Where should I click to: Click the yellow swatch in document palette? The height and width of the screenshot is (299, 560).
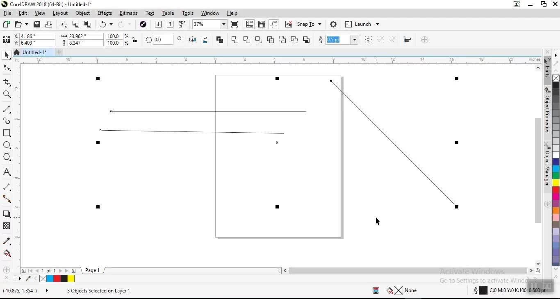pos(71,279)
